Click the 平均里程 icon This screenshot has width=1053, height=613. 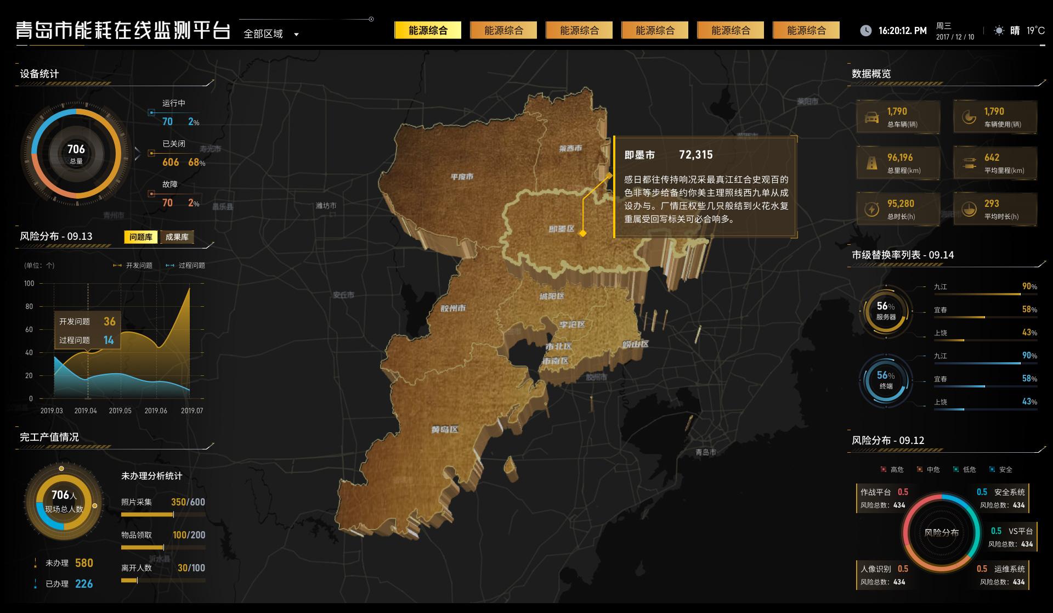coord(969,164)
